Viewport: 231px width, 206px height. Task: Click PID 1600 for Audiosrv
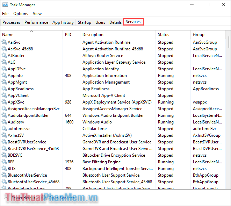pos(69,122)
